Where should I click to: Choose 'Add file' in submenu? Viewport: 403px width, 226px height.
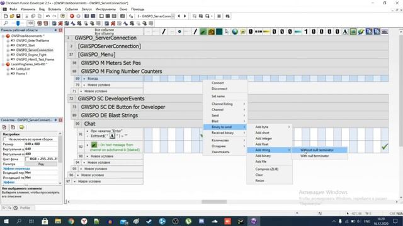pos(270,161)
